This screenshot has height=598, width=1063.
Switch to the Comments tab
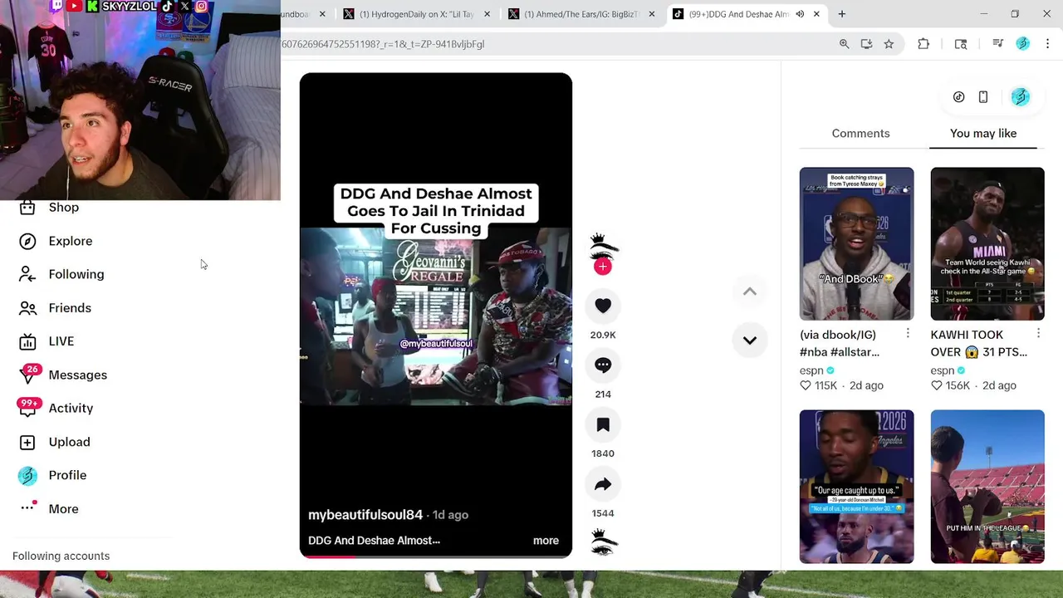[860, 133]
